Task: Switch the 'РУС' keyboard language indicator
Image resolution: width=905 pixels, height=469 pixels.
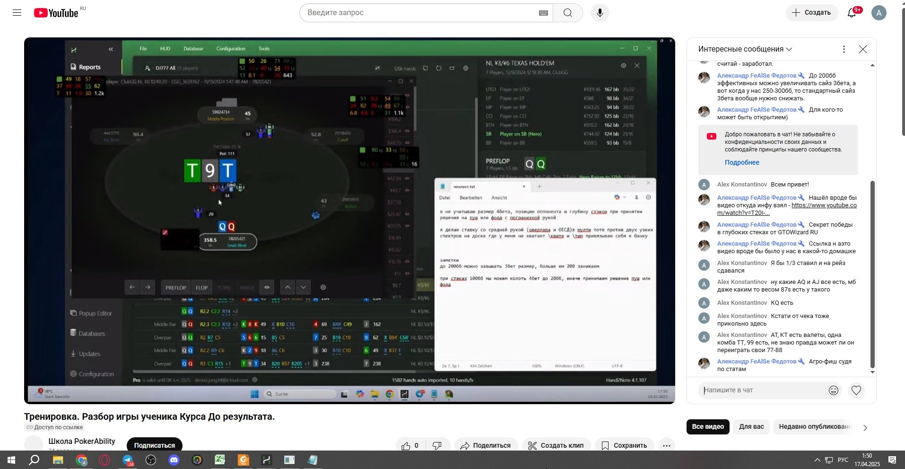Action: (843, 460)
